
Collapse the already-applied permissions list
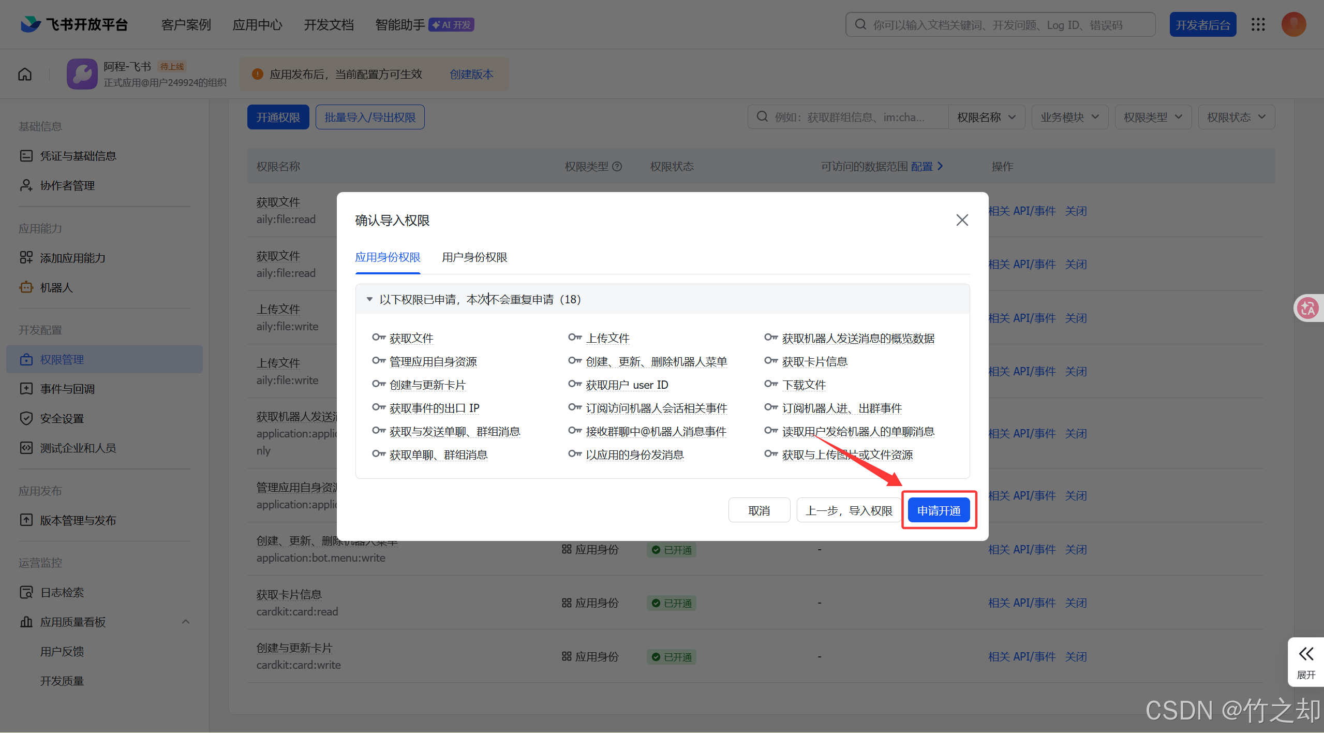[x=369, y=299]
